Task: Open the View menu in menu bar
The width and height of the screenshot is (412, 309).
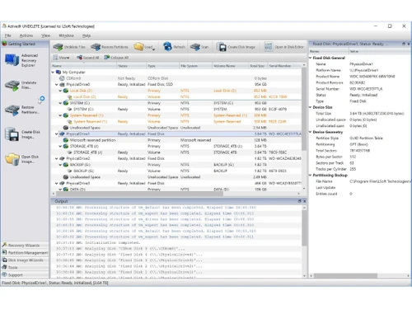Action: coord(46,35)
